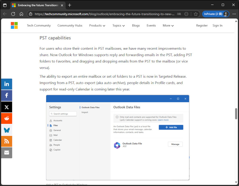Share article on X
239x186 pixels.
tap(7, 107)
